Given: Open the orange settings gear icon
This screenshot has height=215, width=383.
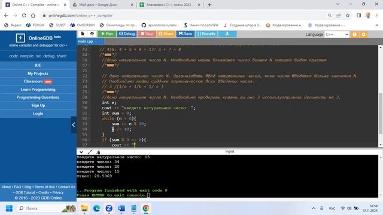Looking at the screenshot, I should point(363,35).
